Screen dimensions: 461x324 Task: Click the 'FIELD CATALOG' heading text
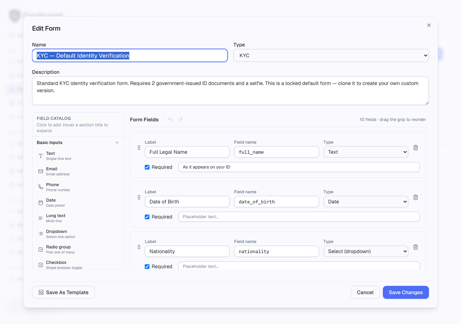54,119
